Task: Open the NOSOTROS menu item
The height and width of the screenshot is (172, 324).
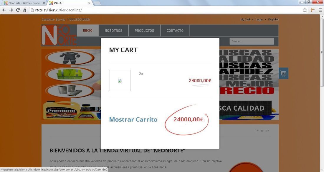Action: 113,31
